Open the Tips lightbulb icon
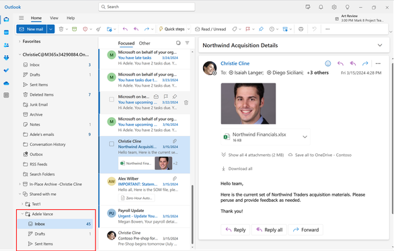This screenshot has width=394, height=251. coord(347,7)
